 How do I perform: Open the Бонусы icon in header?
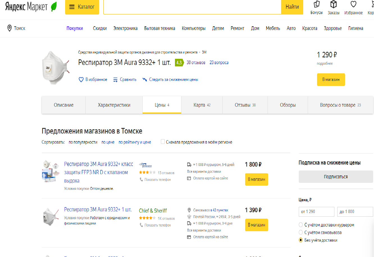click(x=317, y=4)
